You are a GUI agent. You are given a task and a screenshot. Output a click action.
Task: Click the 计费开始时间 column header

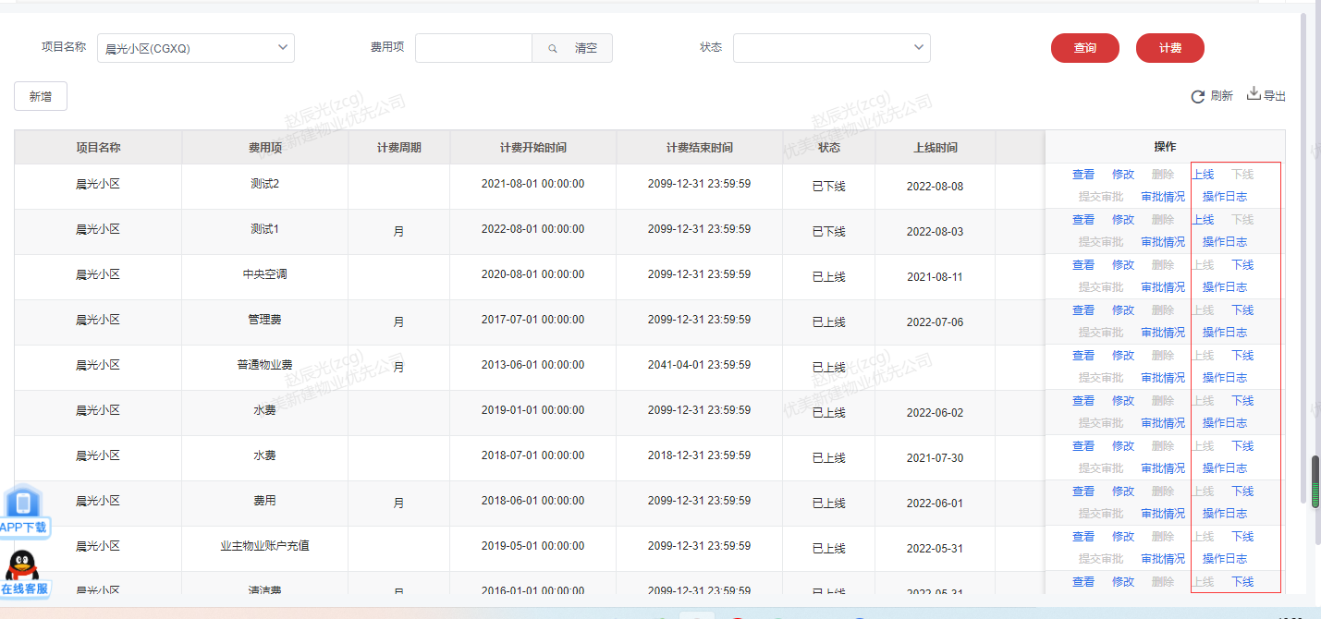(x=532, y=148)
